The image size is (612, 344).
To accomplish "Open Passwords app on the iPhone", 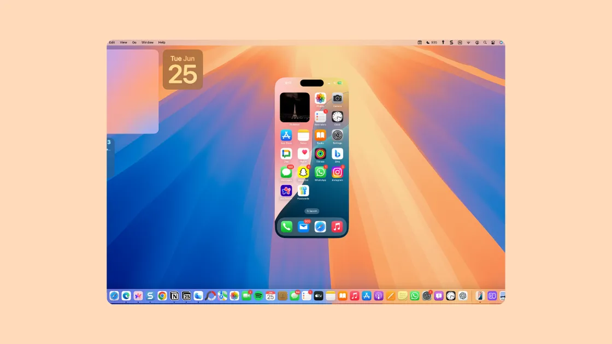I will [x=304, y=191].
